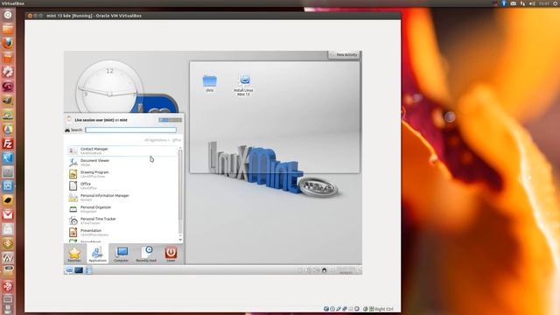
Task: Open Personal Time Tracker
Action: click(122, 220)
